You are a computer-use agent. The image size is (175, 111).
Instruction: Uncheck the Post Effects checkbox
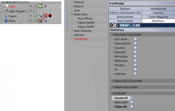click(66, 18)
